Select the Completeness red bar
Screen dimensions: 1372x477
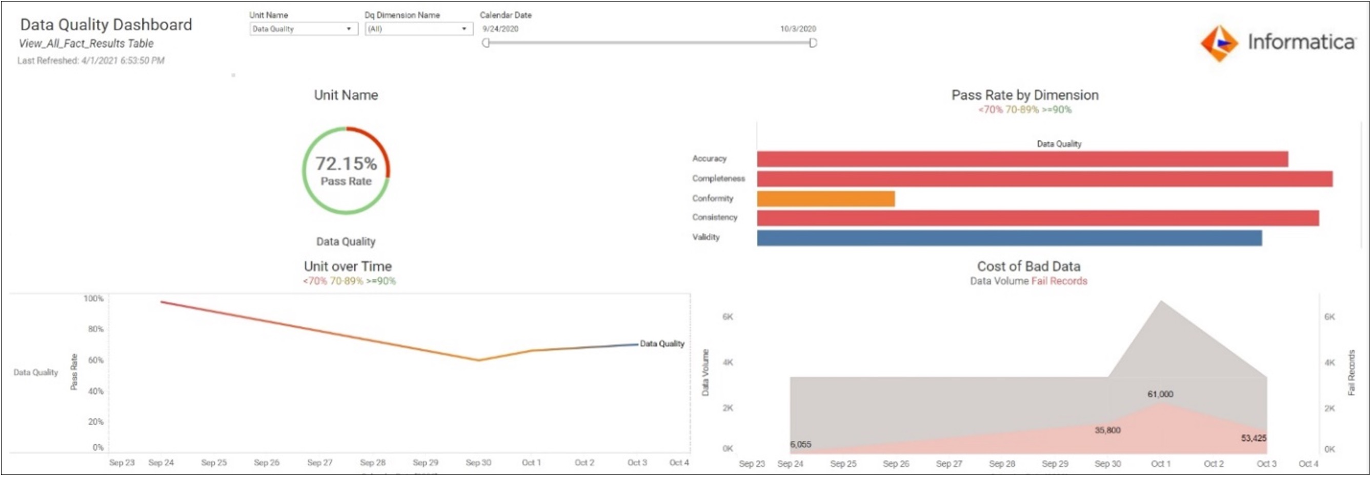point(1044,179)
